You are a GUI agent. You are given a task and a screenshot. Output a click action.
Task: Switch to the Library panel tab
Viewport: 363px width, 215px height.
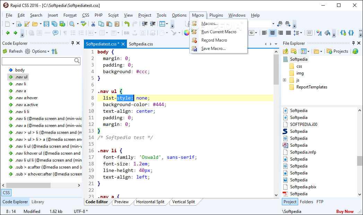(x=38, y=202)
